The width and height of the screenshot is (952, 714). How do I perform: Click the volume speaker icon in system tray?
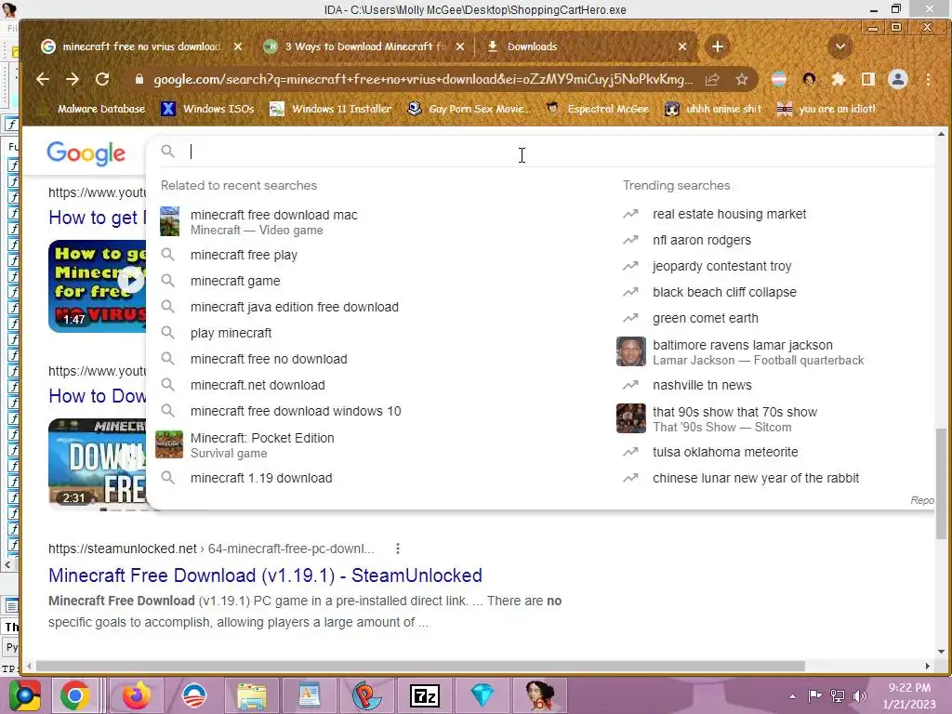click(860, 695)
